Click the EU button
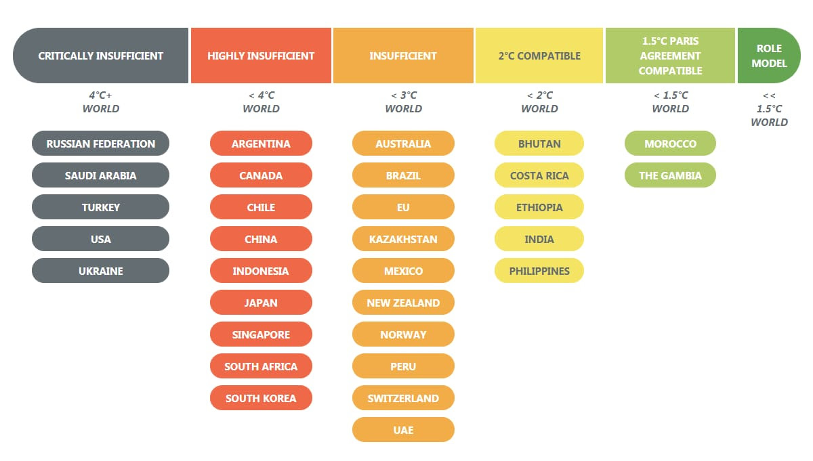The height and width of the screenshot is (461, 813). (403, 207)
